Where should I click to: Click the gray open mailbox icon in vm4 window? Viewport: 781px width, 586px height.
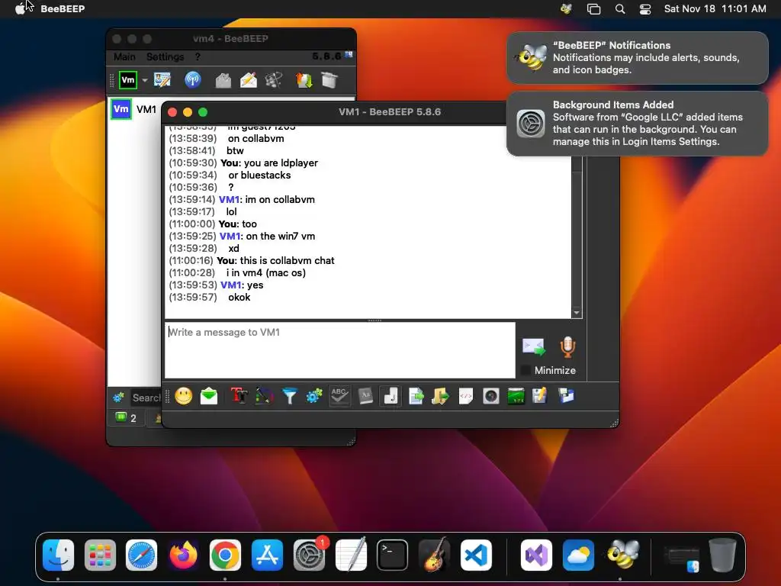pos(223,80)
